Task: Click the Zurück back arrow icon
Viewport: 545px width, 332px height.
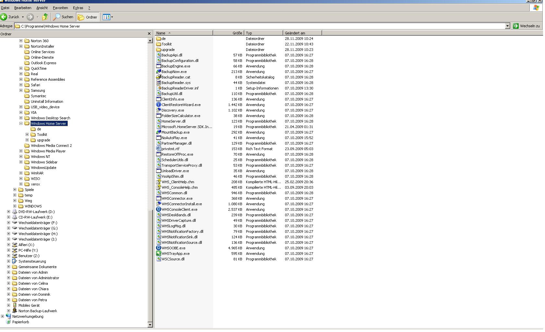Action: (x=4, y=17)
